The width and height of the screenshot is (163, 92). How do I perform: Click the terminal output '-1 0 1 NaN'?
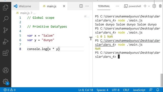104,37
